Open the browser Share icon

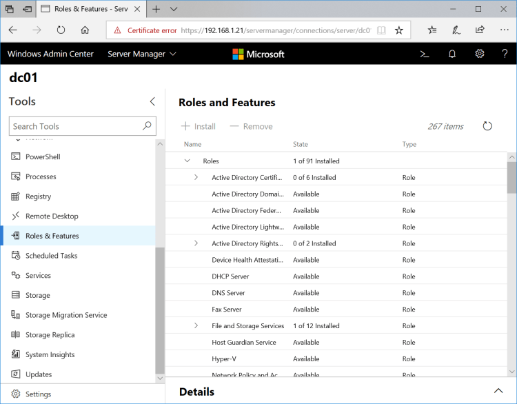click(480, 30)
